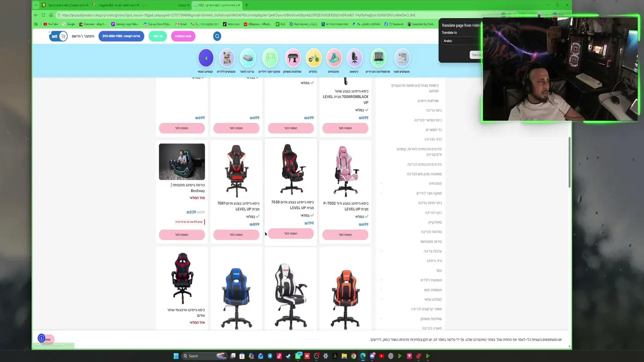Add the red 7038 chair to cart
The height and width of the screenshot is (362, 644).
tap(291, 234)
